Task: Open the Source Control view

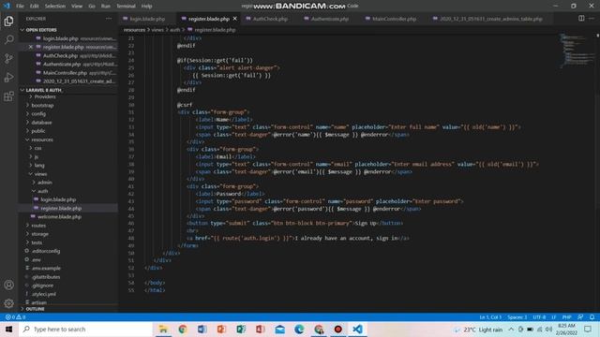Action: point(8,58)
